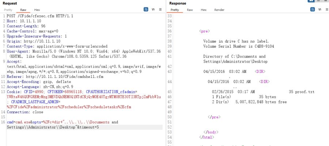Viewport: 329px width, 146px height.
Task: Click 'Volume Serial Number is C4B8-9104'
Action: [239, 46]
